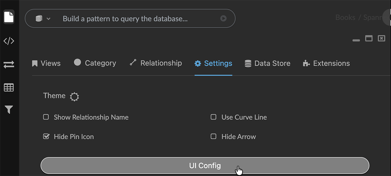Check the Hide Arrow option
Image resolution: width=391 pixels, height=176 pixels.
click(x=214, y=137)
